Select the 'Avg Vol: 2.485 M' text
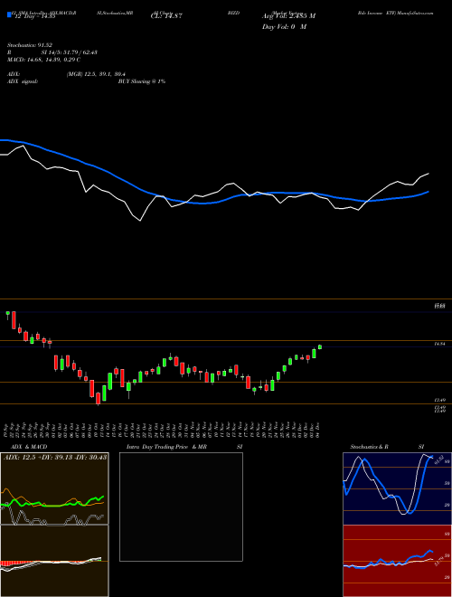Viewport: 452px width, 597px height. pyautogui.click(x=288, y=16)
